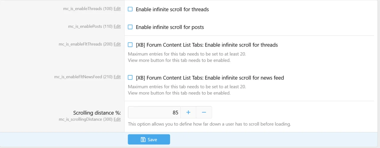This screenshot has width=380, height=148.
Task: Click the scrolling distance explanation text
Action: pyautogui.click(x=209, y=124)
